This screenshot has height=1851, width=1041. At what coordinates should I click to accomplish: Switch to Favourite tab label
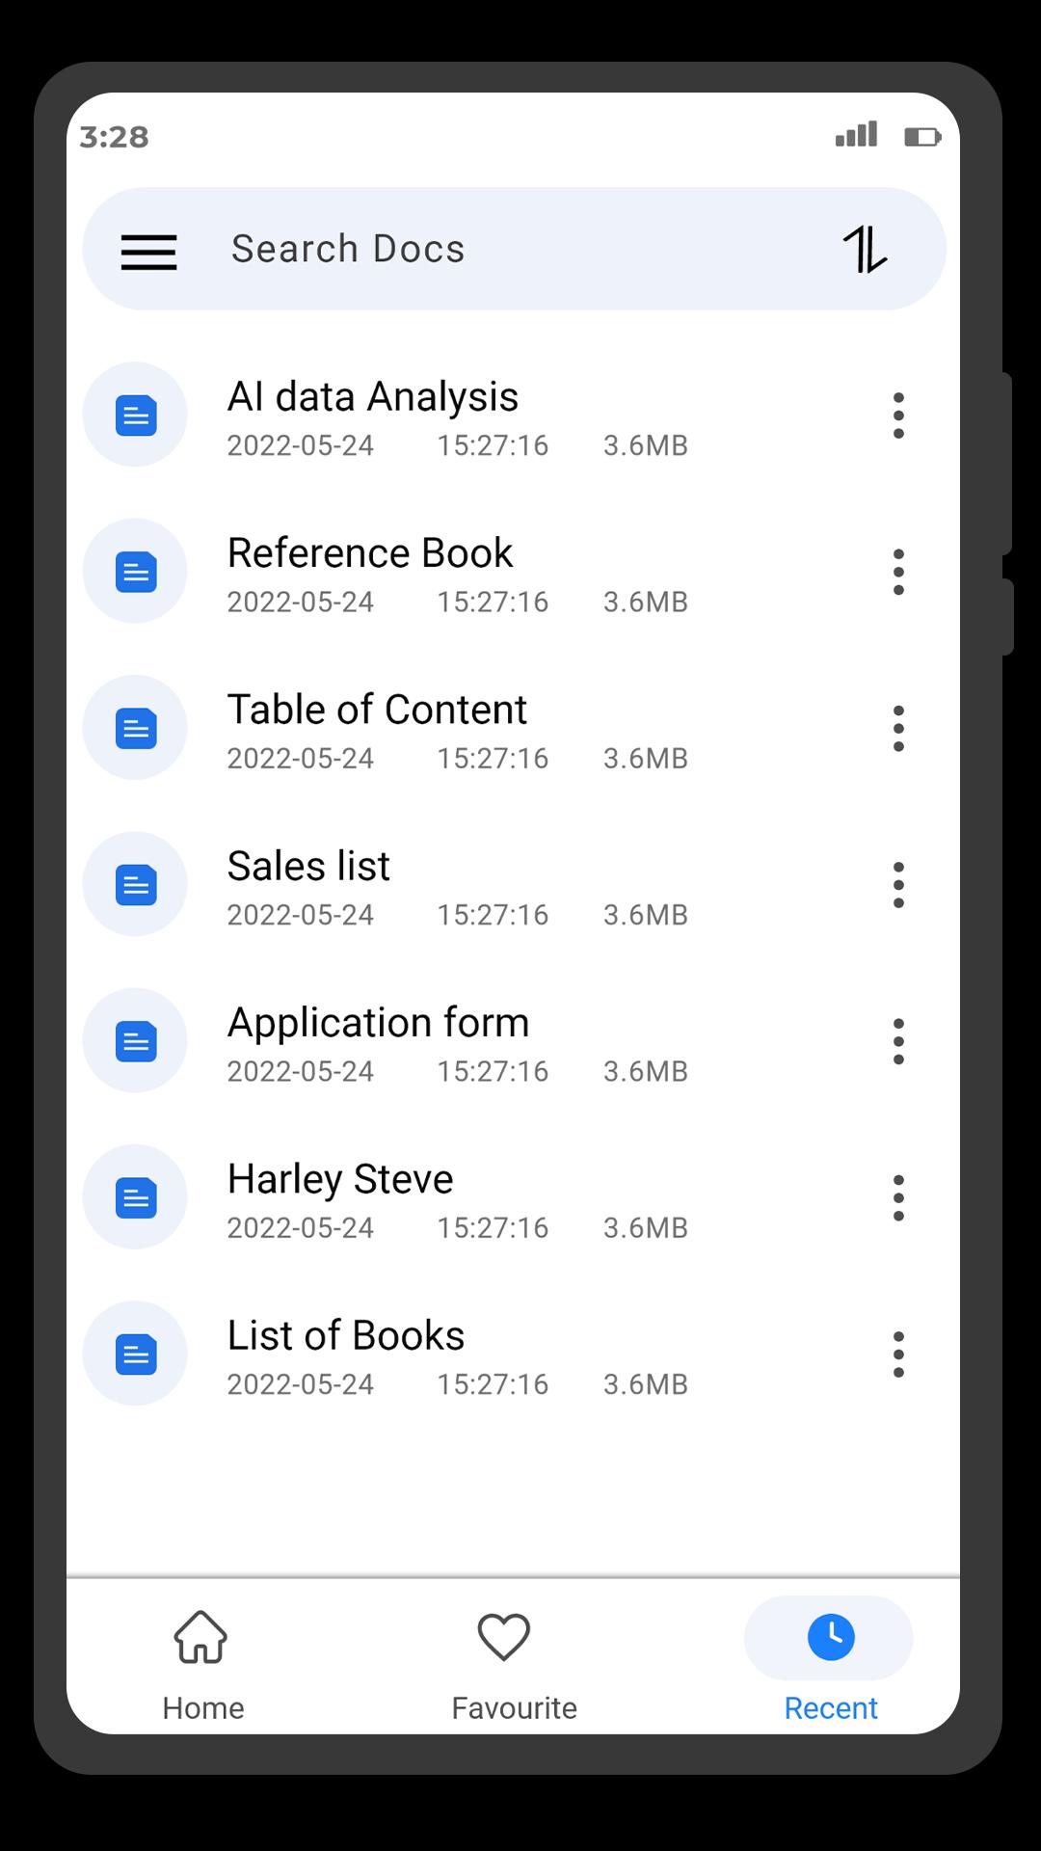(x=515, y=1708)
